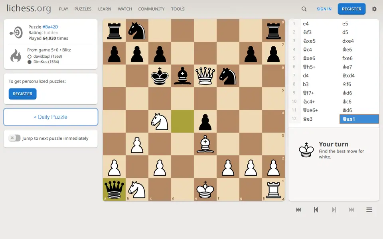Select move 8 b3 in move list

coord(320,84)
